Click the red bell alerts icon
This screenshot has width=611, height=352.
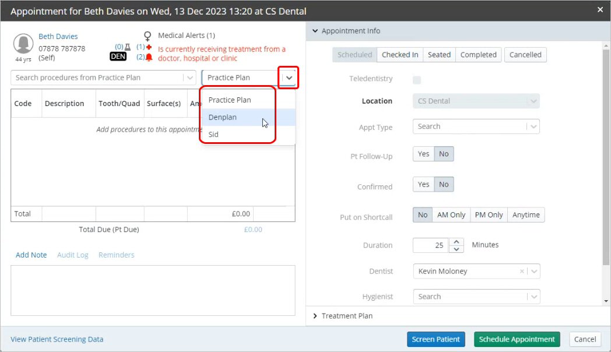coord(149,57)
